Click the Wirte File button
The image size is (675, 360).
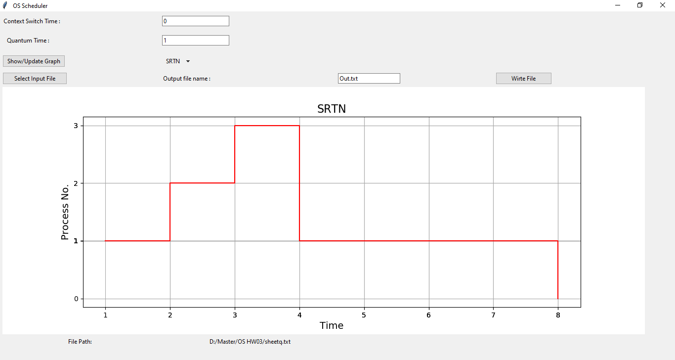pyautogui.click(x=524, y=79)
